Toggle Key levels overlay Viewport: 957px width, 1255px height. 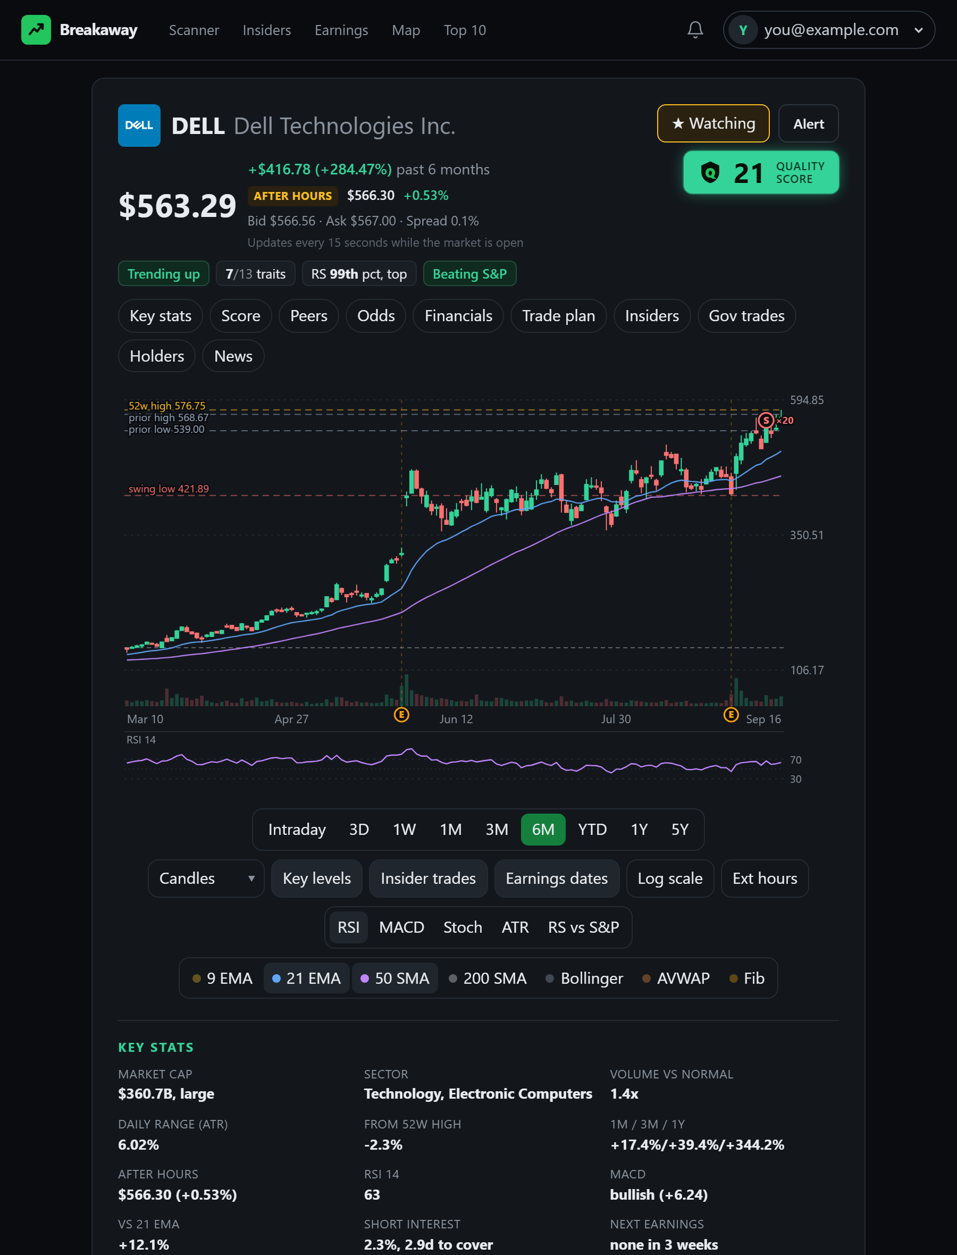[317, 878]
